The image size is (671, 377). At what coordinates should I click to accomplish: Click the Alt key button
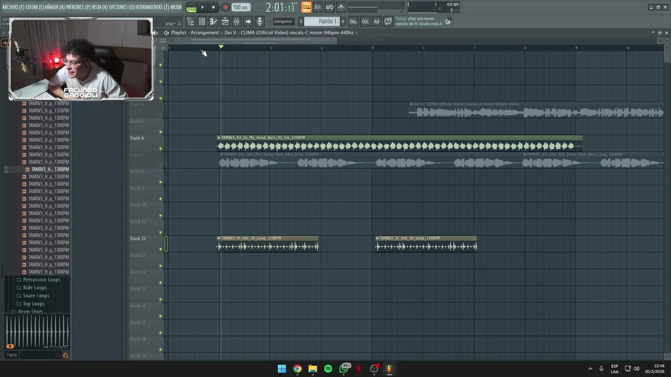(x=376, y=21)
